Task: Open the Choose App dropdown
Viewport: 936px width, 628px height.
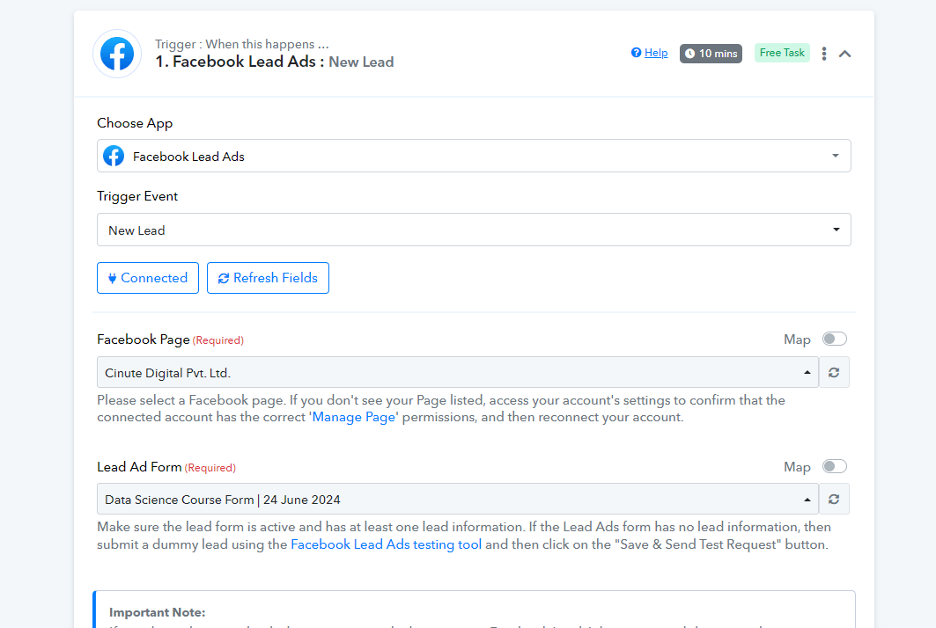Action: pos(474,157)
